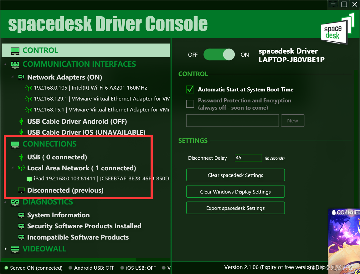
Task: Click the USB icon beside USB (0 connected)
Action: coord(21,157)
